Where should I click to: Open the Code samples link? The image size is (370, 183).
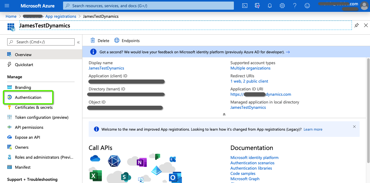(x=243, y=174)
